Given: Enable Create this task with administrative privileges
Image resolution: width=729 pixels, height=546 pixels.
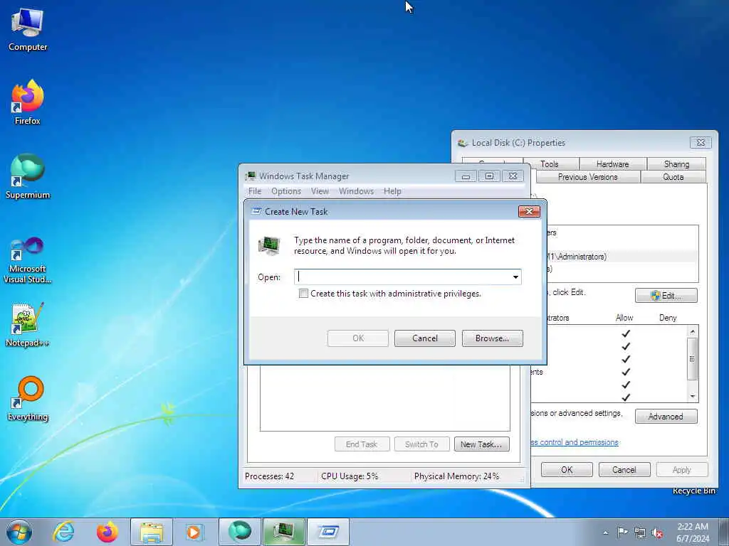Looking at the screenshot, I should (303, 294).
